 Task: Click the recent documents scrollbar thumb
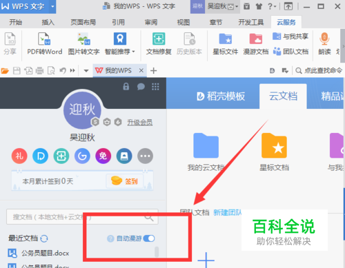[x=157, y=251]
